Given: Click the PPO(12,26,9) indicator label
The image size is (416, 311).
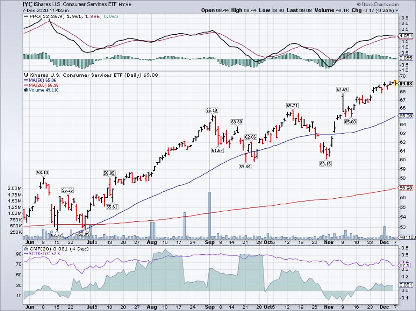Looking at the screenshot, I should click(x=47, y=16).
